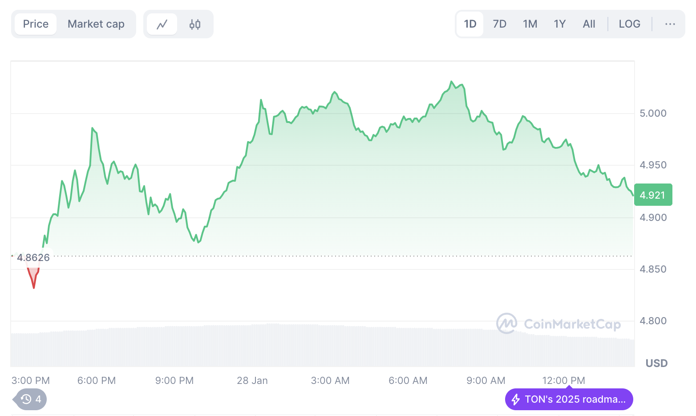Screen dimensions: 696x416
Task: Click the 28 Jan date marker
Action: pyautogui.click(x=252, y=380)
